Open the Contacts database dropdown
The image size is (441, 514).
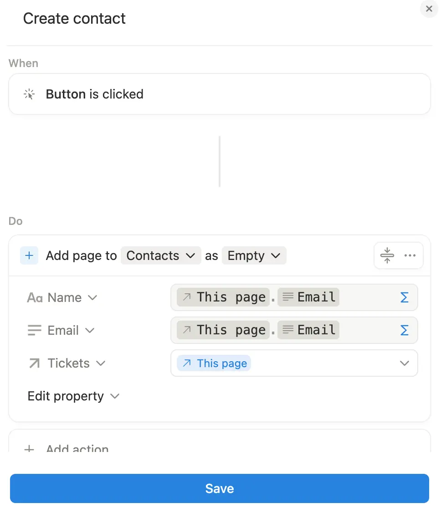point(161,255)
